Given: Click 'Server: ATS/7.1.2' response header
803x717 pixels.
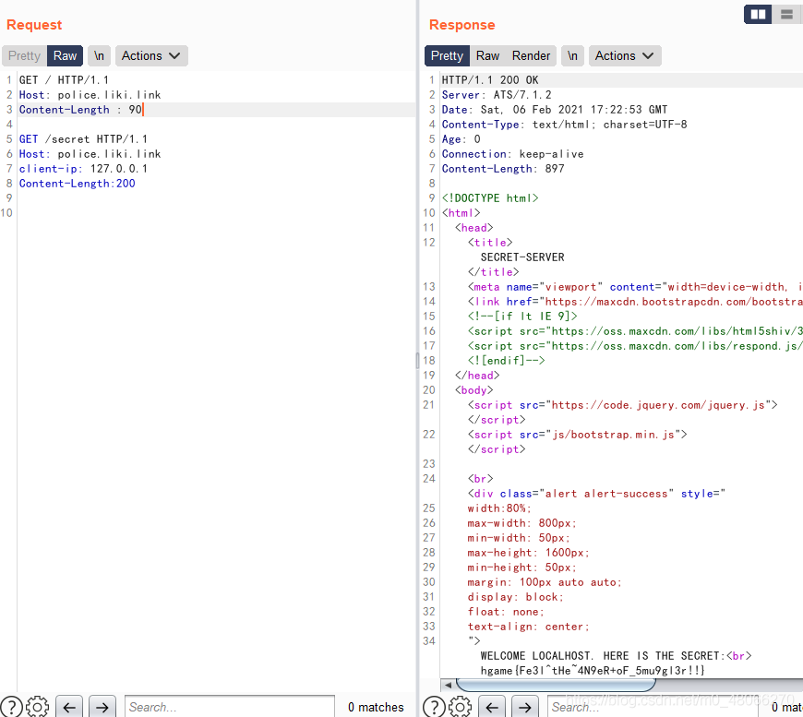Looking at the screenshot, I should (497, 95).
